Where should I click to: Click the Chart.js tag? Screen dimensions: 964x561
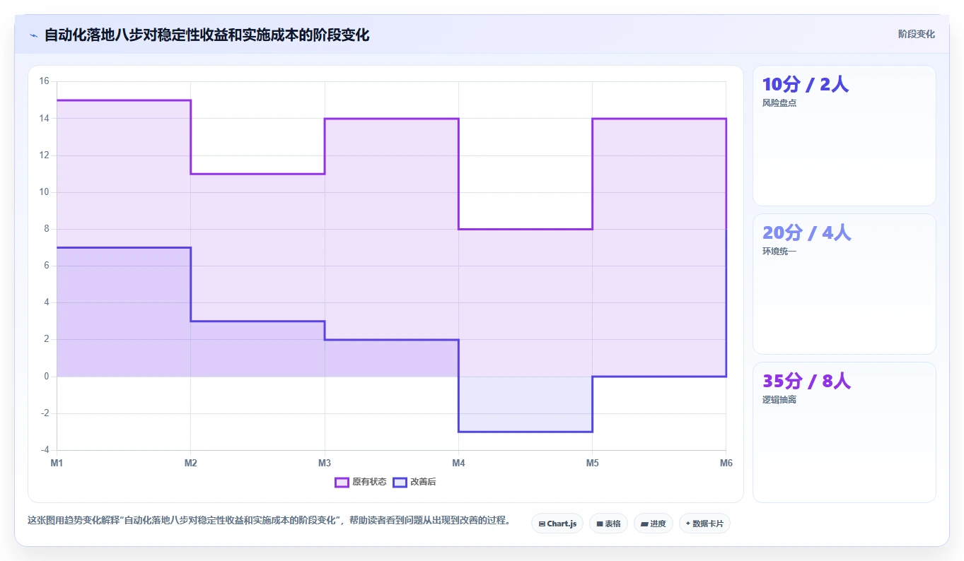[x=557, y=524]
